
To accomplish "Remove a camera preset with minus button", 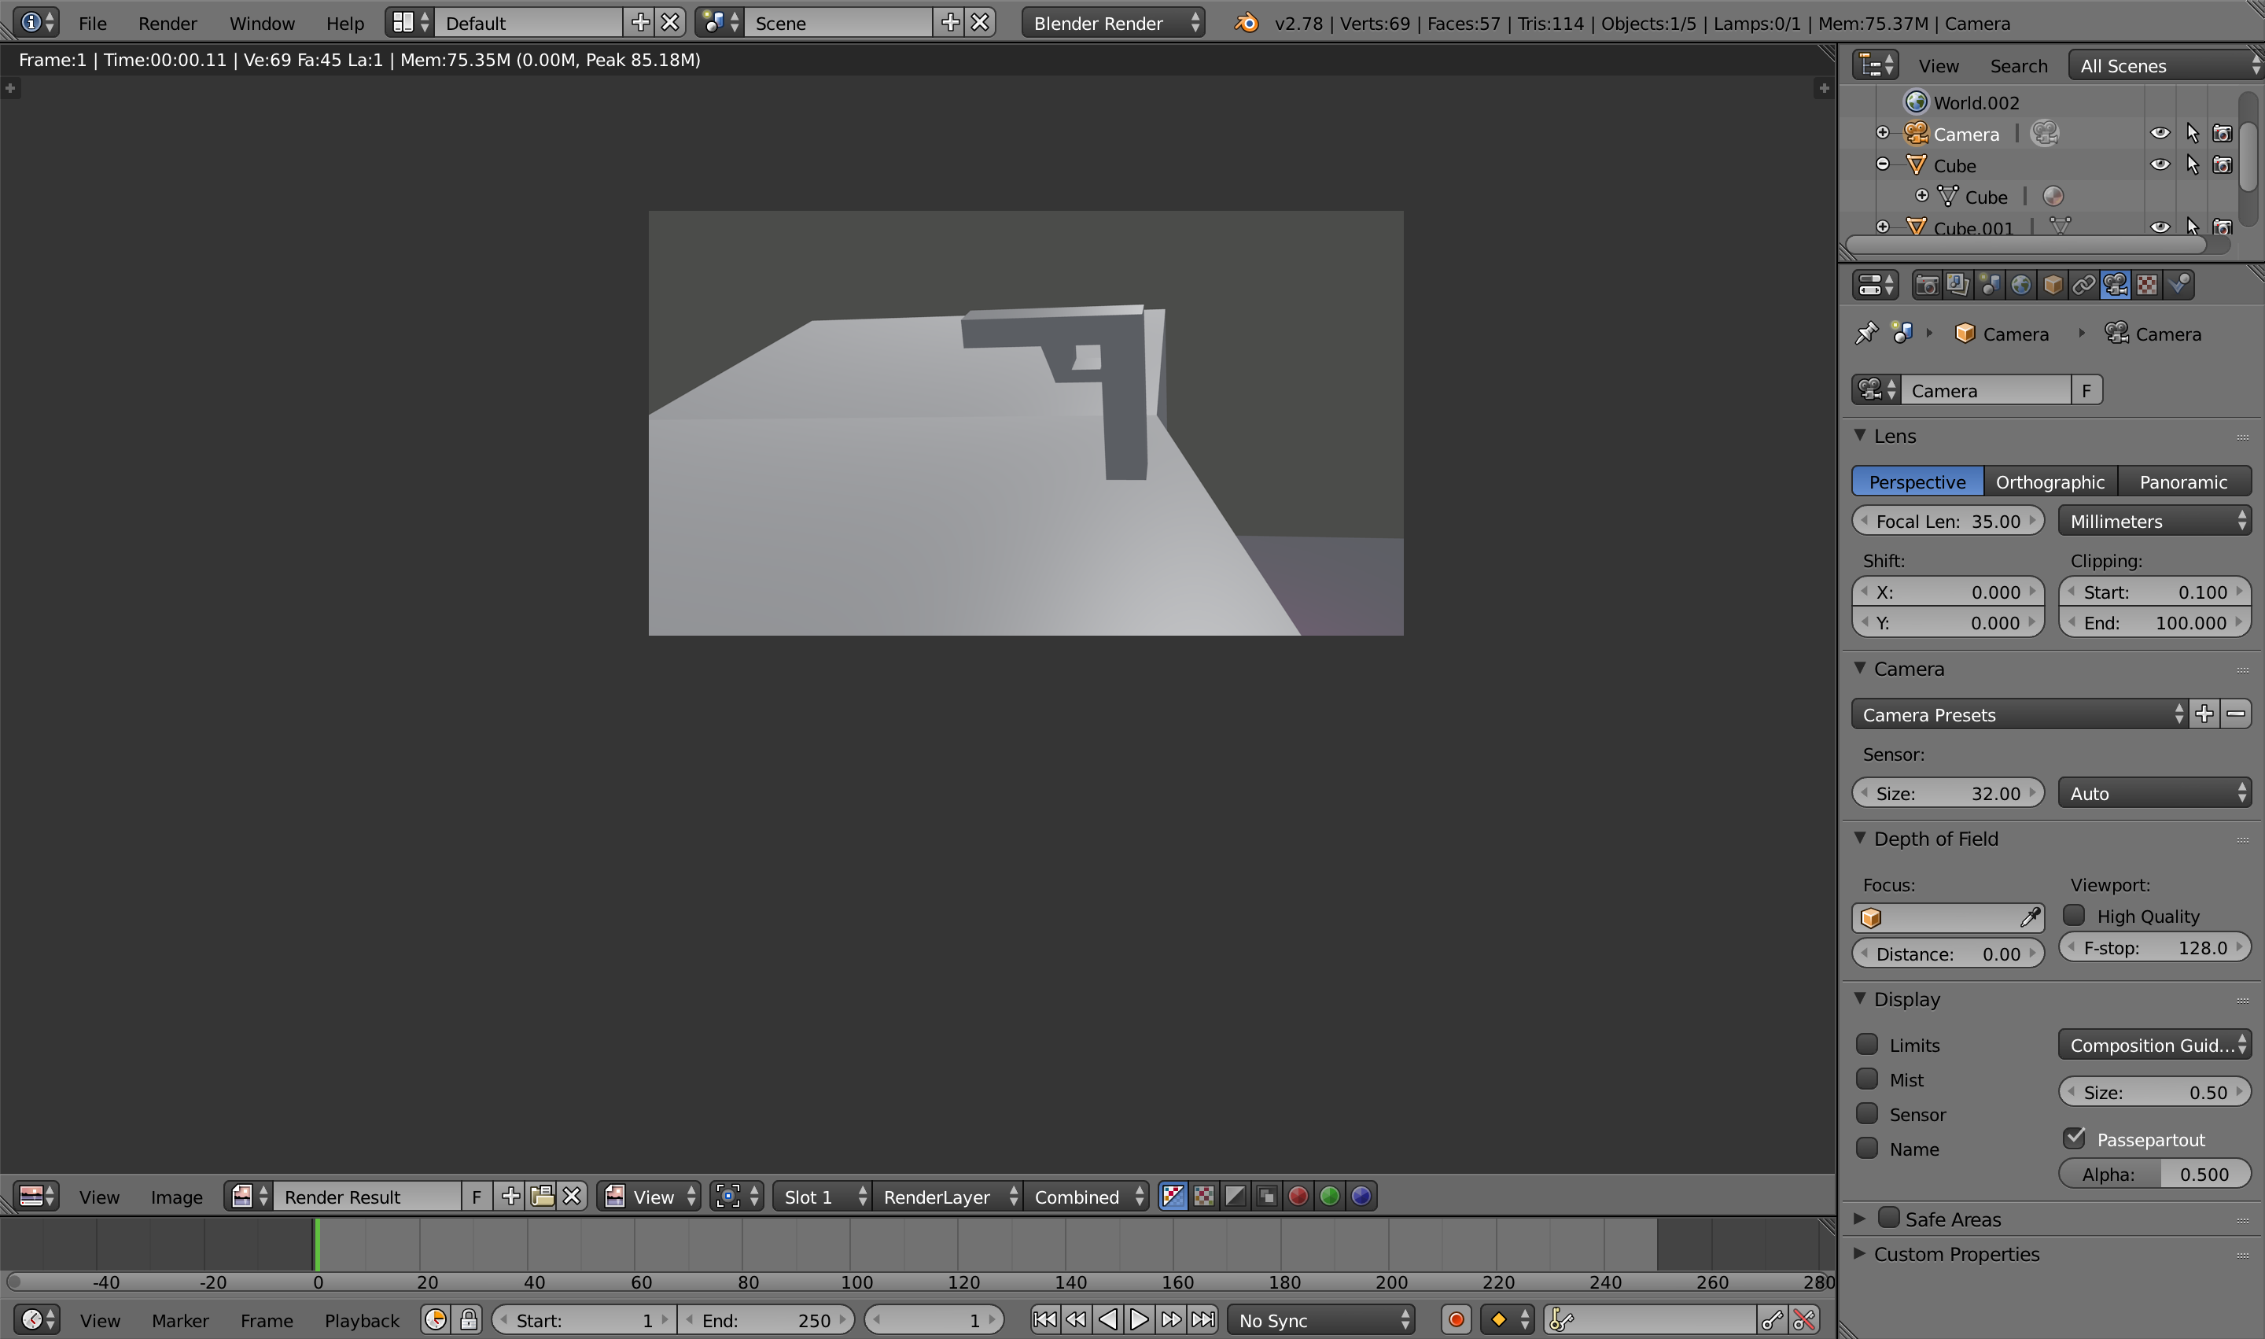I will 2235,714.
